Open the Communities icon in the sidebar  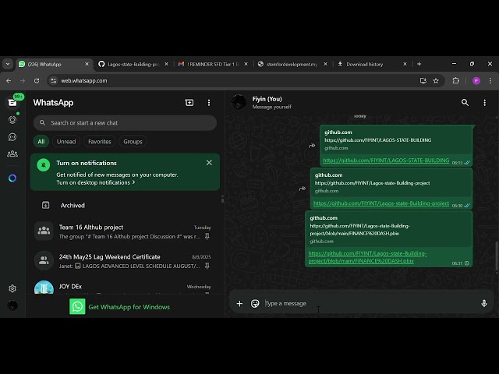point(12,154)
